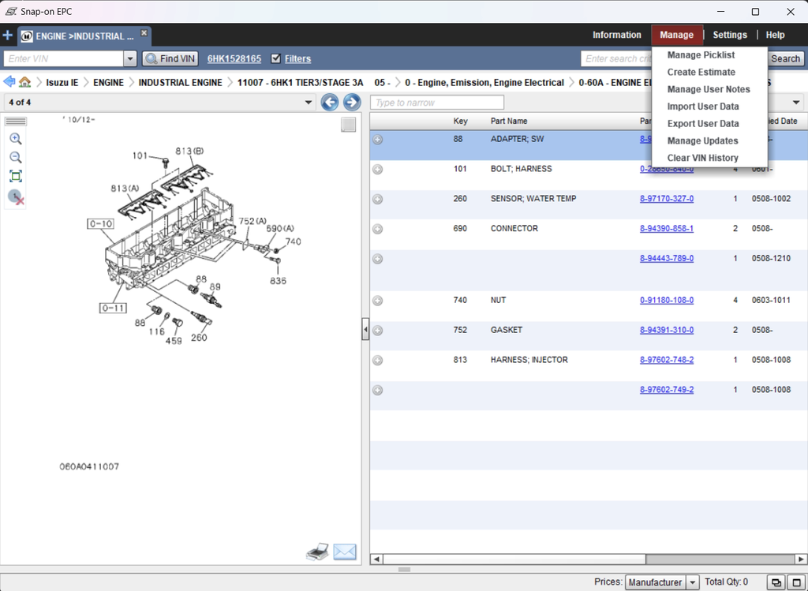Viewport: 808px width, 591px height.
Task: Clear diagram callout selection icon
Action: point(16,196)
